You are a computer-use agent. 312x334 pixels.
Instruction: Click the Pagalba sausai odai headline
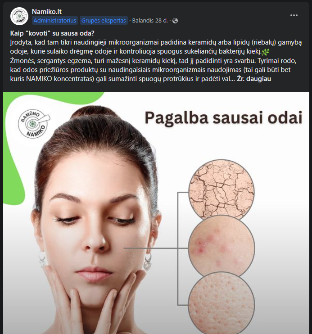point(223,118)
